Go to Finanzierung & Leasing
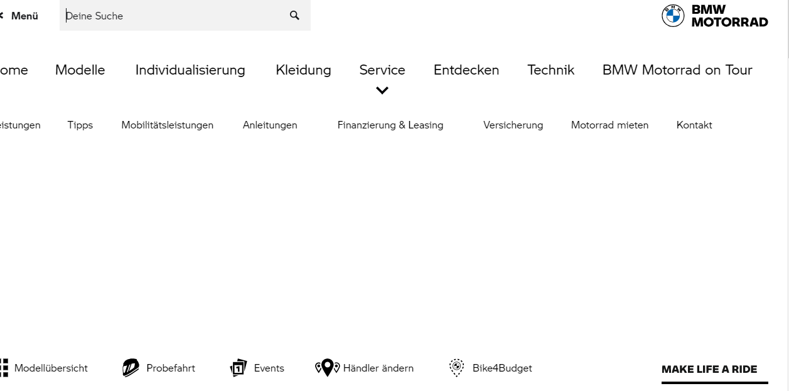 (x=390, y=125)
